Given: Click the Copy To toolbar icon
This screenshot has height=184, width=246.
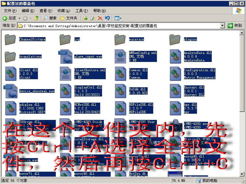Looking at the screenshot, I should [x=93, y=18].
